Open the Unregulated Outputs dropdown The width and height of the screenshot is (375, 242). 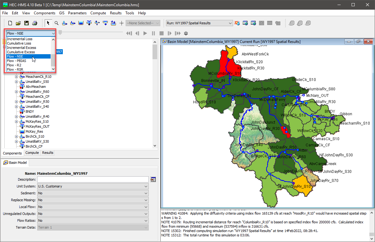click(93, 214)
